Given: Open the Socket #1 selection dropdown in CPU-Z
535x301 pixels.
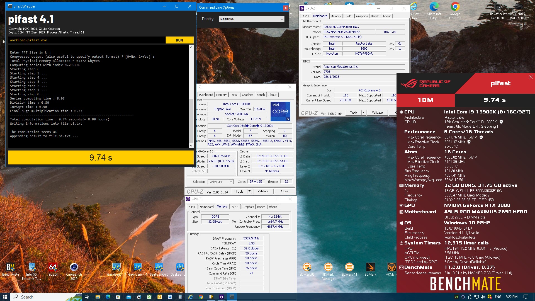Looking at the screenshot, I should pos(220,182).
